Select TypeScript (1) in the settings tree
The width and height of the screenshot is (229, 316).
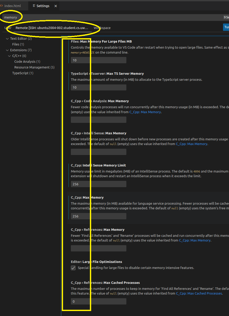pos(23,73)
